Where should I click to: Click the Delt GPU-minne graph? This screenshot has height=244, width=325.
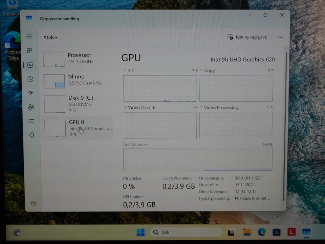[198, 159]
